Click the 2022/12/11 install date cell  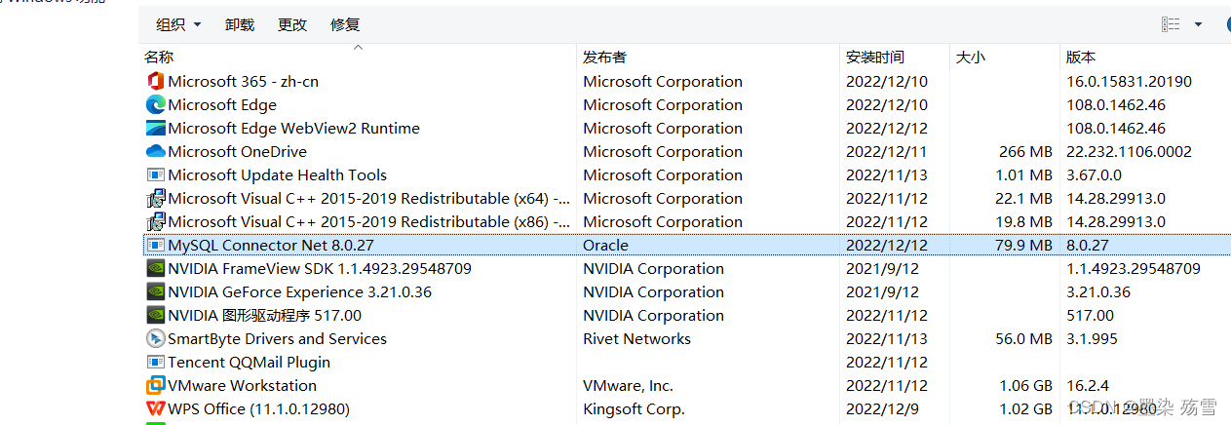(x=886, y=151)
